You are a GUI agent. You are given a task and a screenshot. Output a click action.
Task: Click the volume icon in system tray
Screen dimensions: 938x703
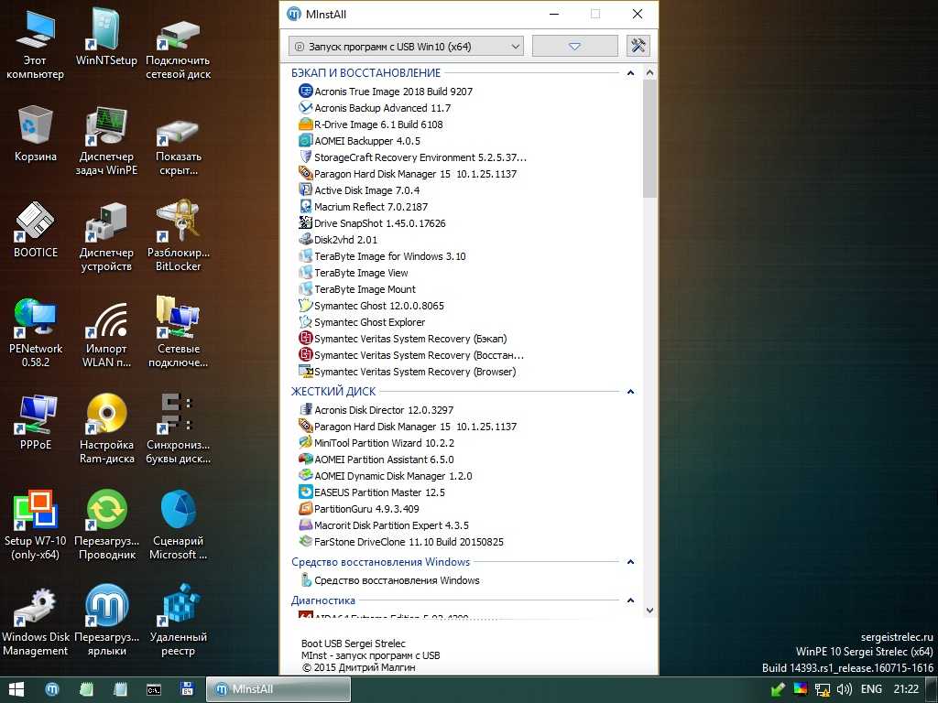844,689
